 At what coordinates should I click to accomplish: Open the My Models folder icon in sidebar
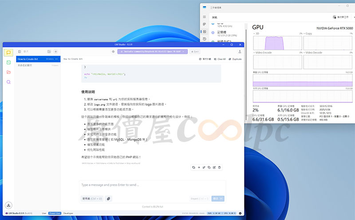pyautogui.click(x=8, y=72)
